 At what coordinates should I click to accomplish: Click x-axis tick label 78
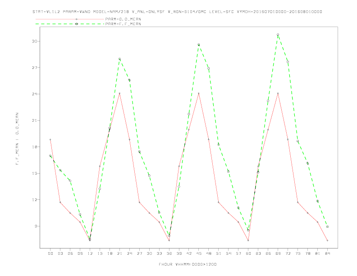(x=308, y=253)
